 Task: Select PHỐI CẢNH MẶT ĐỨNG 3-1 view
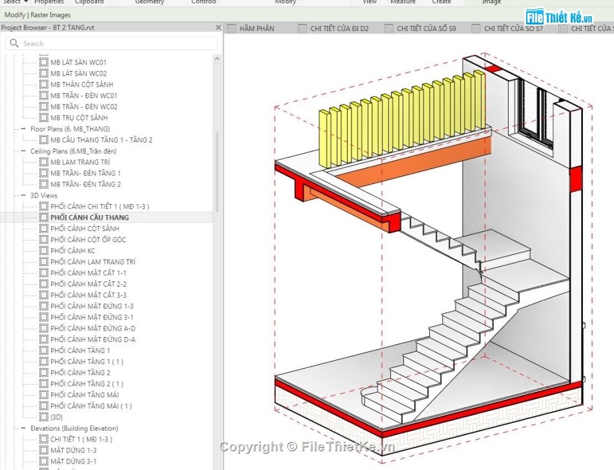pyautogui.click(x=92, y=317)
